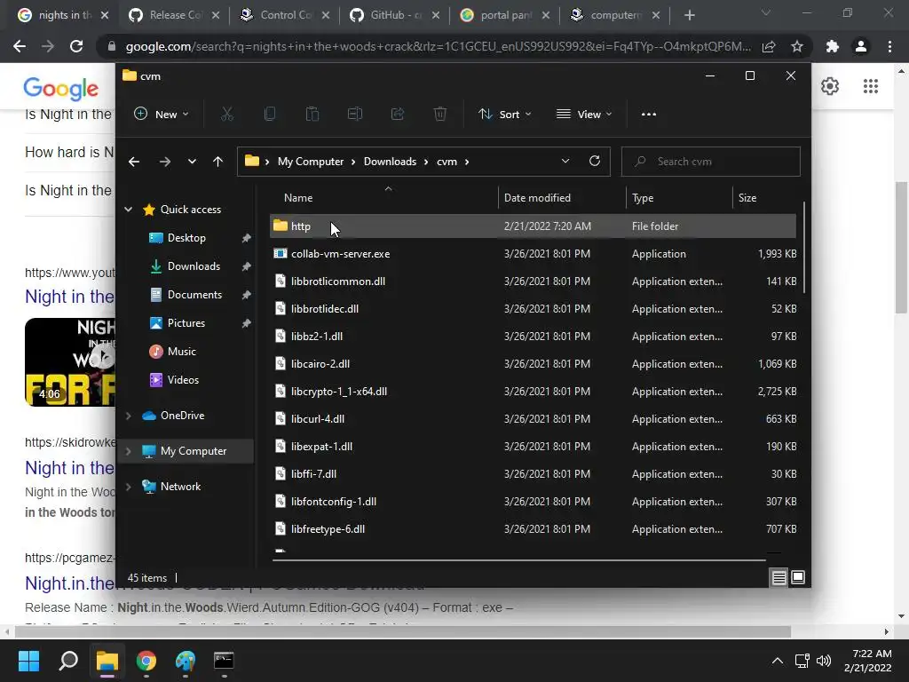Open the See more ellipsis menu
The image size is (909, 682).
pyautogui.click(x=649, y=115)
